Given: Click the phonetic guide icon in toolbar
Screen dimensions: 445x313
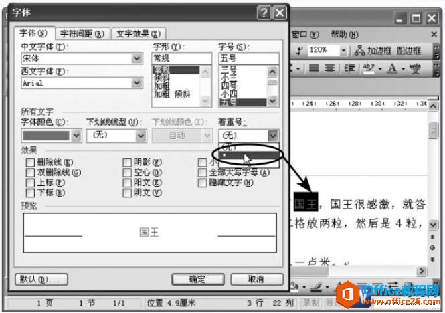Looking at the screenshot, I should click(415, 68).
